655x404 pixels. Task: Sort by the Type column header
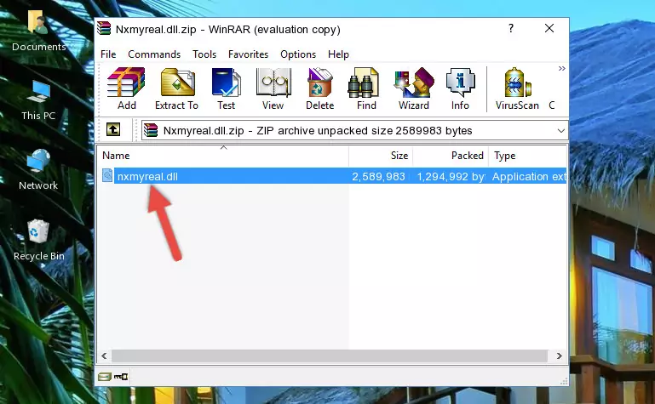click(x=527, y=156)
